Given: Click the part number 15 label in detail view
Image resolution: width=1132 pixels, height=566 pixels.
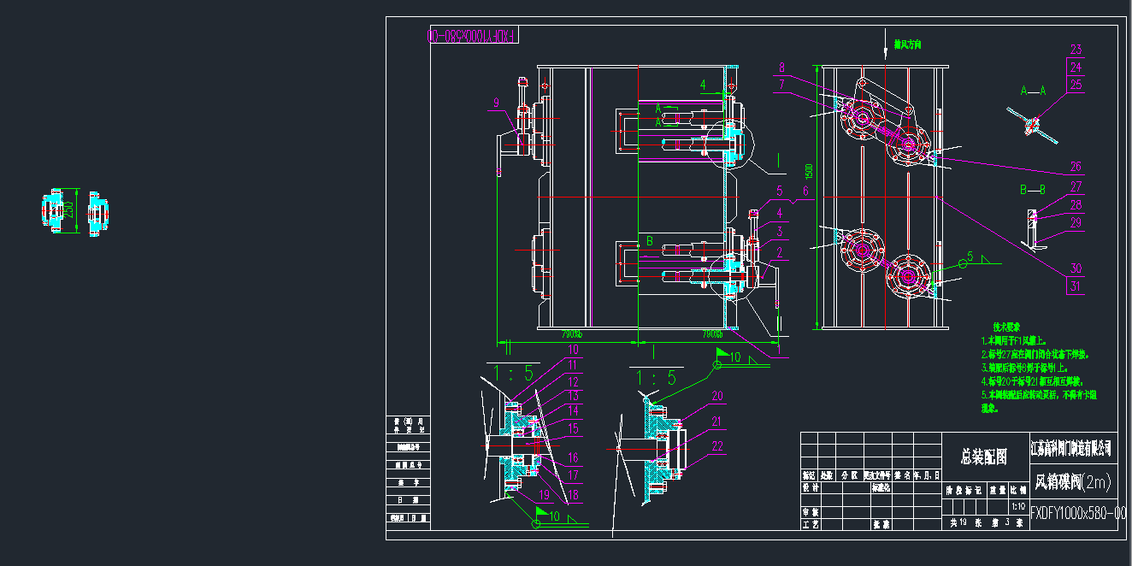Looking at the screenshot, I should pyautogui.click(x=573, y=427).
